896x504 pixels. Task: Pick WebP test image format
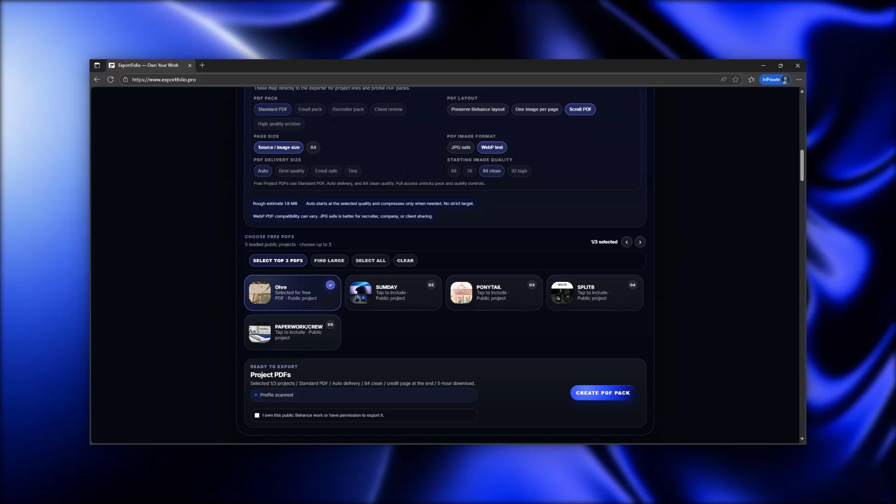[x=492, y=147]
